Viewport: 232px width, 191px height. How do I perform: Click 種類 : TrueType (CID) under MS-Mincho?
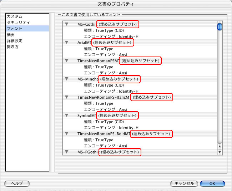point(104,85)
